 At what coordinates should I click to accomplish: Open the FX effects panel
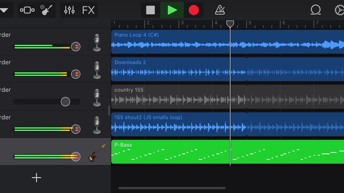click(88, 10)
